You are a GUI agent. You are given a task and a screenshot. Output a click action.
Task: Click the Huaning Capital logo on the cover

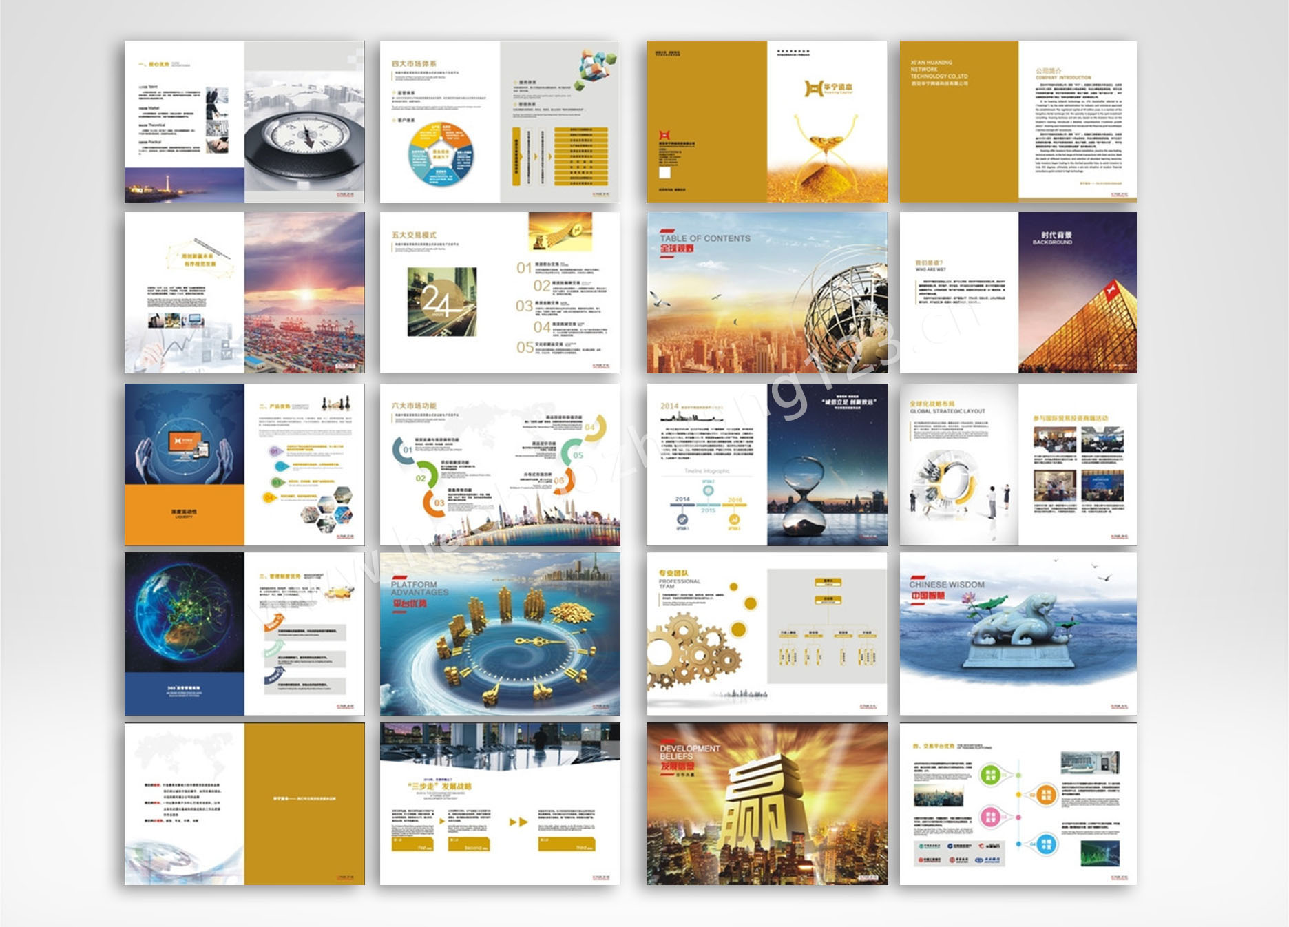pyautogui.click(x=828, y=88)
